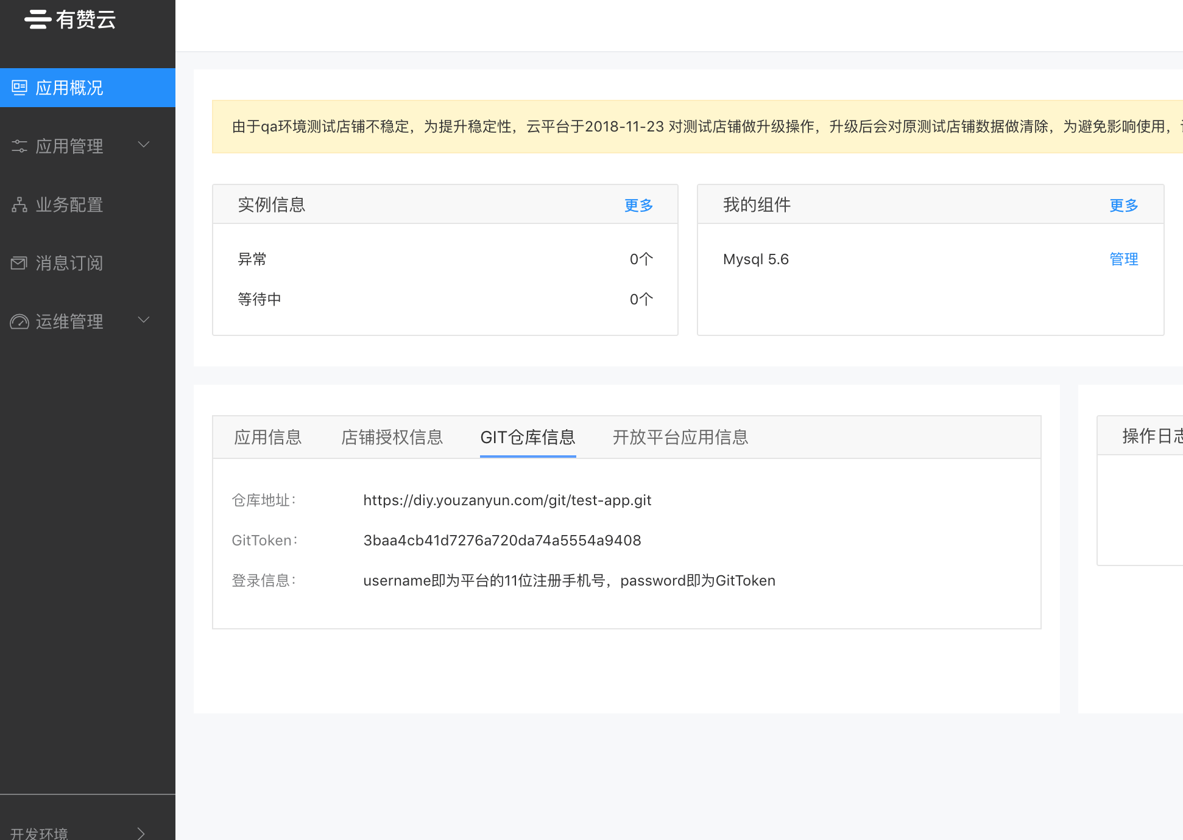Click the 仓库地址 field label
Viewport: 1183px width, 840px height.
pyautogui.click(x=264, y=500)
